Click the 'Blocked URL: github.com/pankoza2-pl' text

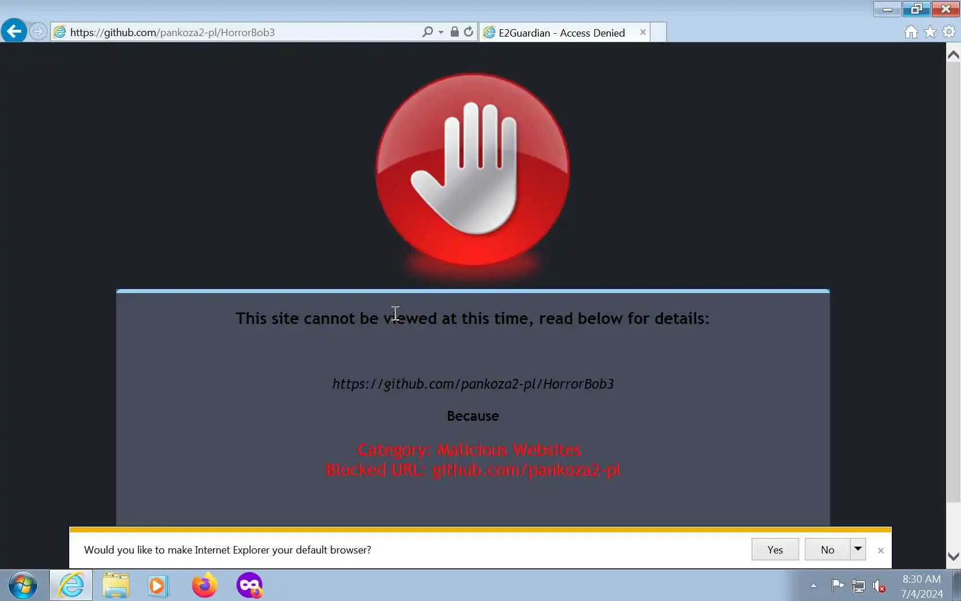[x=473, y=470]
